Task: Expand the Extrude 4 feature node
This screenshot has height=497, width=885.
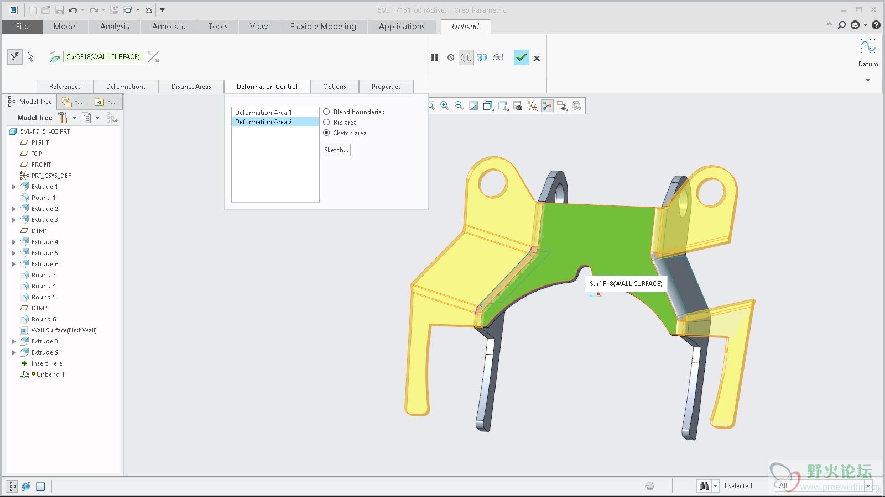Action: [14, 242]
